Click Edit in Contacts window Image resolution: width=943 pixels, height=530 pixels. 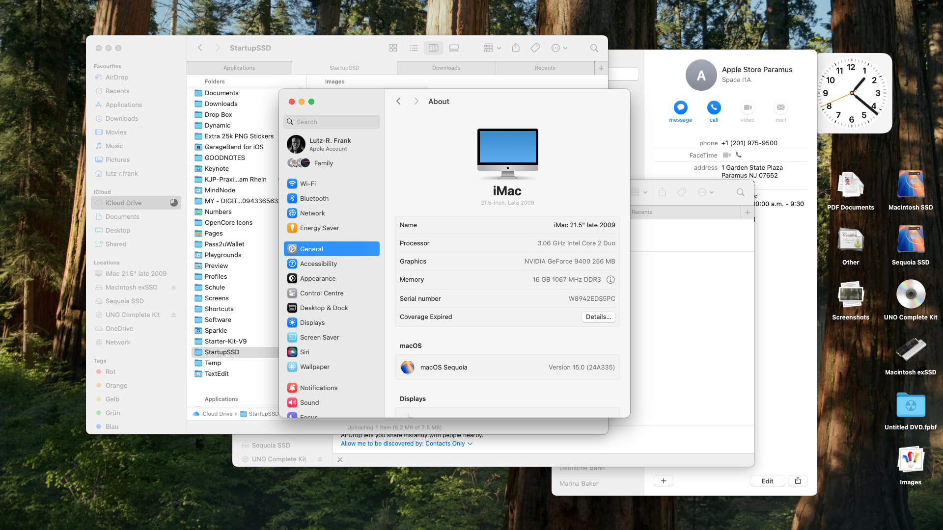pos(767,481)
